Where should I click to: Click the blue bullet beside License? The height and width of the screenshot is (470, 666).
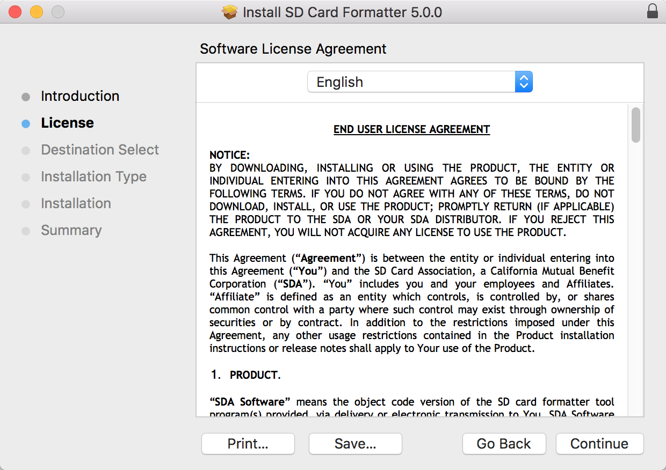[26, 123]
